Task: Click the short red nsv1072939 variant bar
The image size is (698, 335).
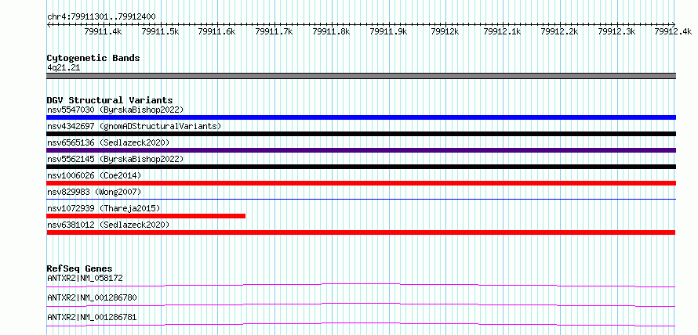Action: click(x=146, y=216)
